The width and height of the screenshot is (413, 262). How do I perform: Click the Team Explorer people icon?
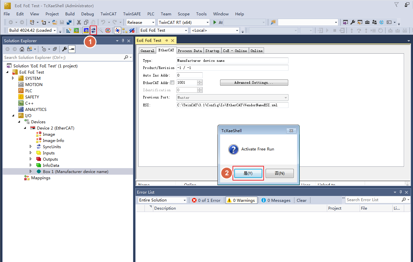[x=374, y=22]
